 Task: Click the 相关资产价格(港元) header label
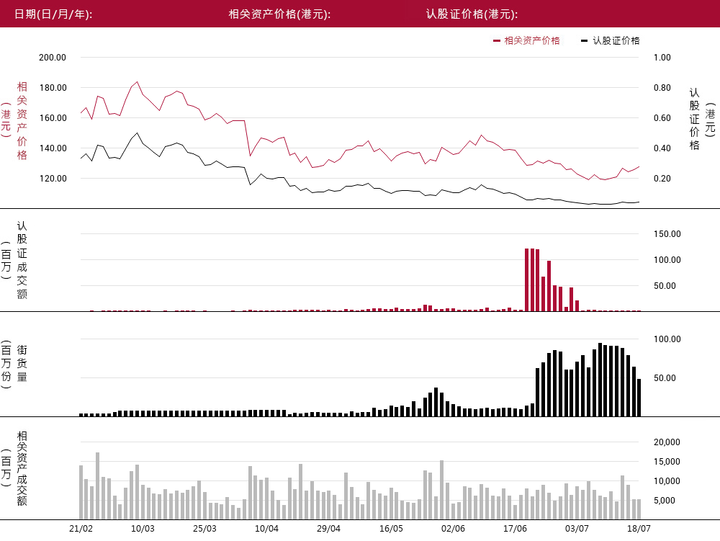[279, 14]
